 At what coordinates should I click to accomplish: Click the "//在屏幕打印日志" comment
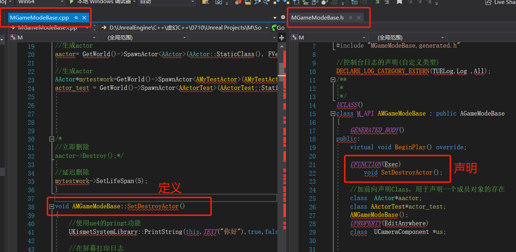[96, 248]
